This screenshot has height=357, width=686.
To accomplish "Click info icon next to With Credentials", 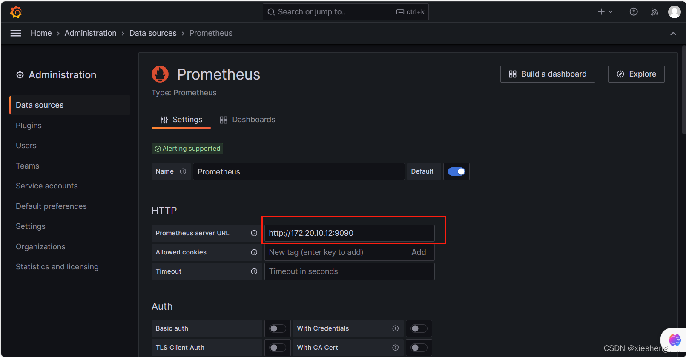I will pos(395,328).
